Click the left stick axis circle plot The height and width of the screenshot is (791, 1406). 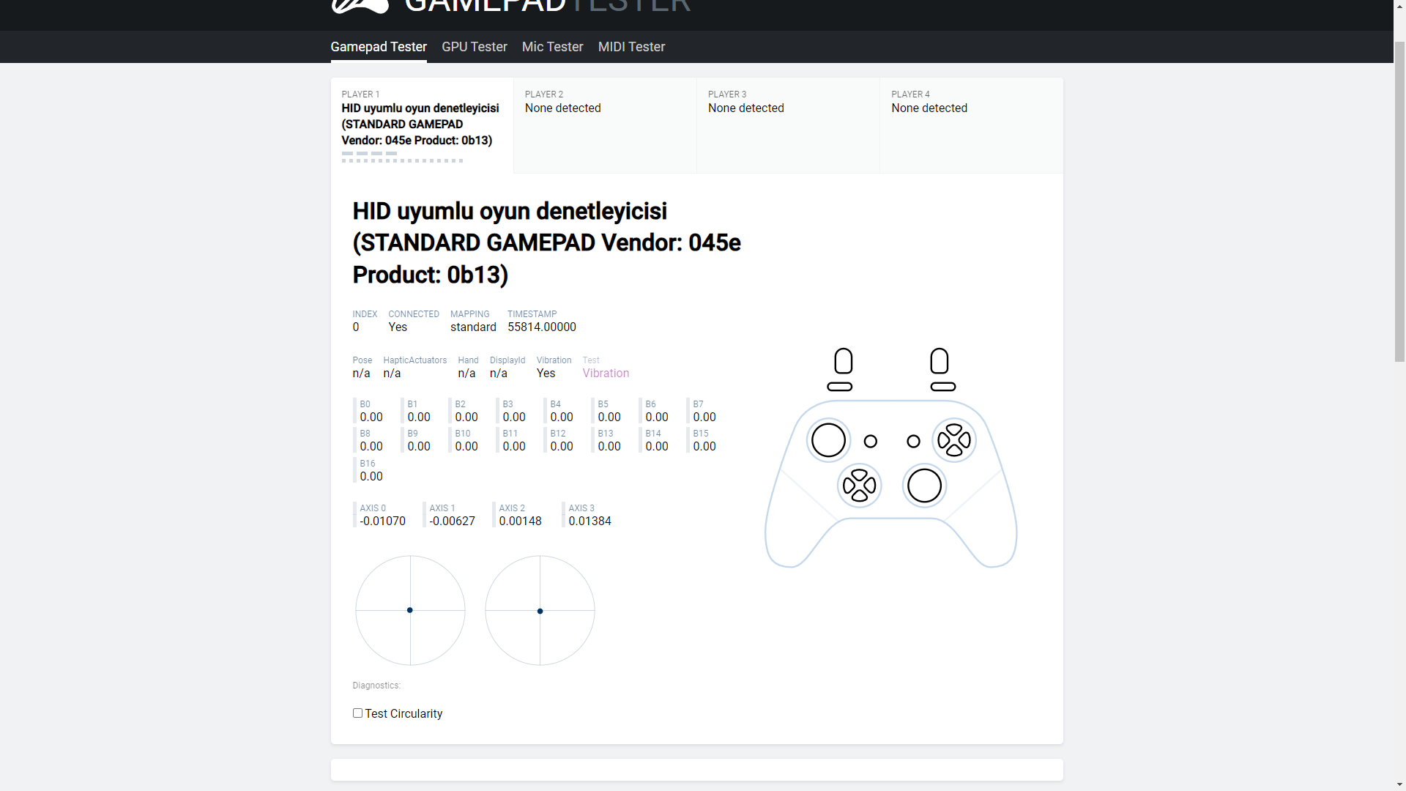(410, 610)
